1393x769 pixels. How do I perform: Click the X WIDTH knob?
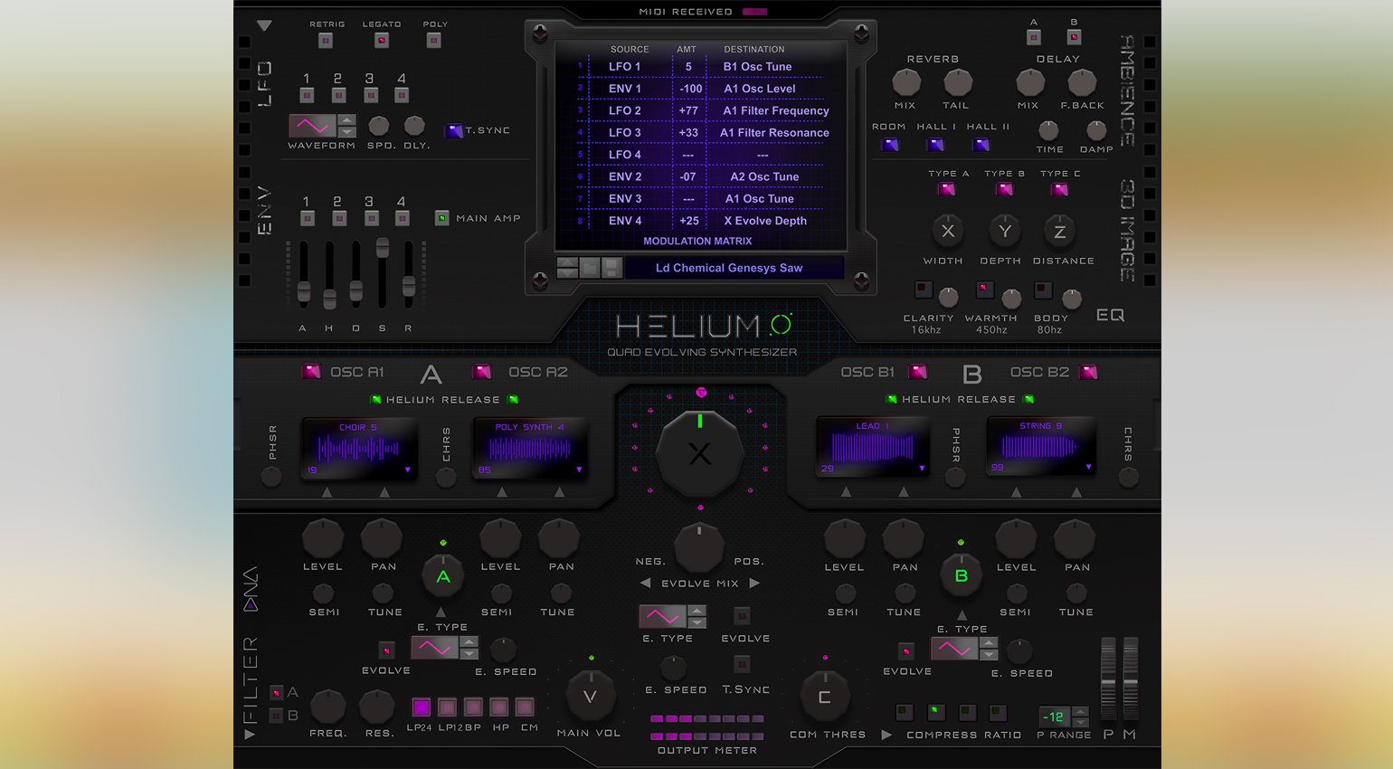pyautogui.click(x=947, y=232)
